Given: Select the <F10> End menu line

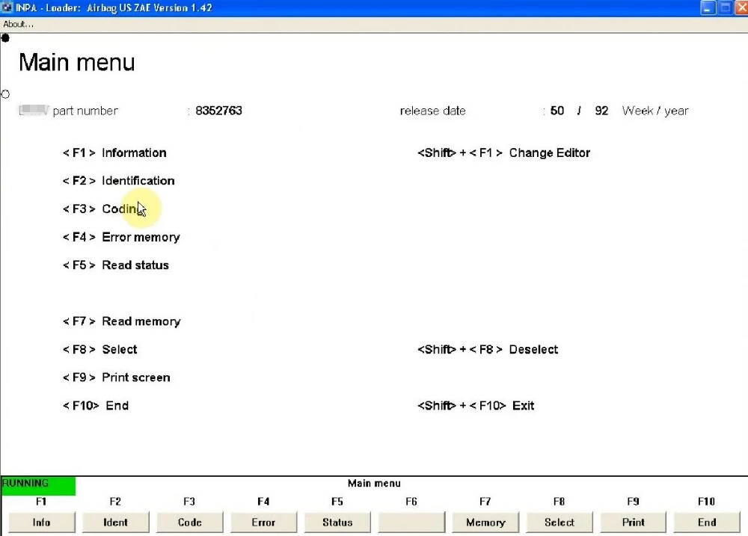Looking at the screenshot, I should [96, 405].
